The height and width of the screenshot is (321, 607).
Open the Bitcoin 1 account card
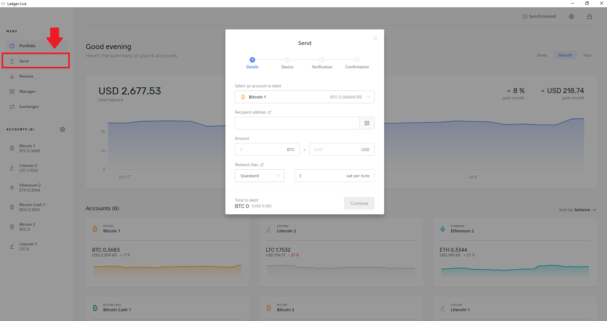[x=167, y=252]
